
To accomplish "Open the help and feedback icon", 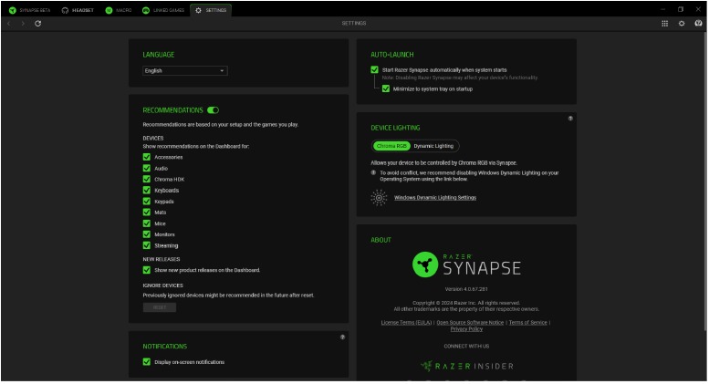I will point(698,24).
